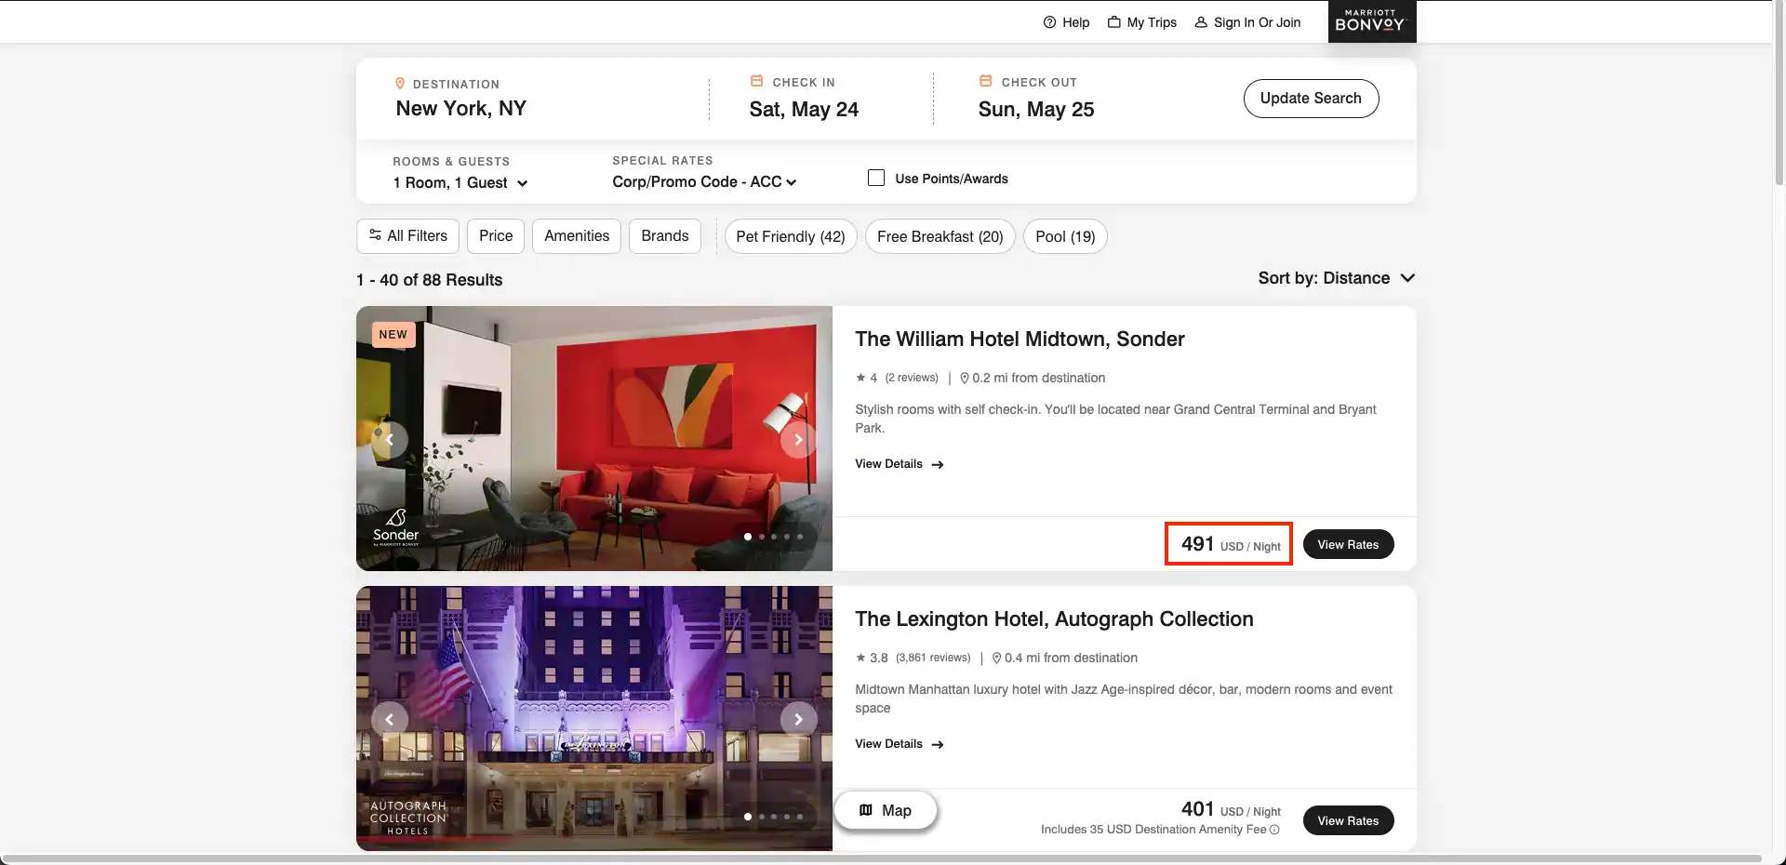Viewport: 1786px width, 865px height.
Task: Click 'Includes 35 USD Destination Amenity Fee'
Action: click(1153, 830)
